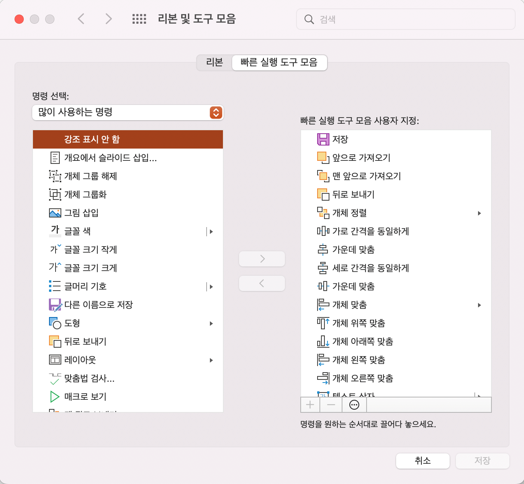
Task: Click the 개체 아래쪽 맞춤 icon
Action: 323,342
